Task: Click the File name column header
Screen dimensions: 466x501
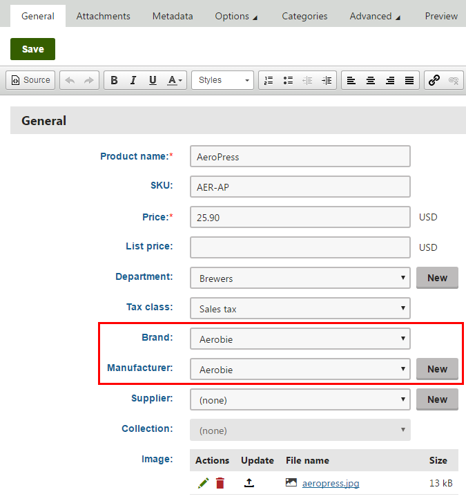Action: (x=307, y=460)
